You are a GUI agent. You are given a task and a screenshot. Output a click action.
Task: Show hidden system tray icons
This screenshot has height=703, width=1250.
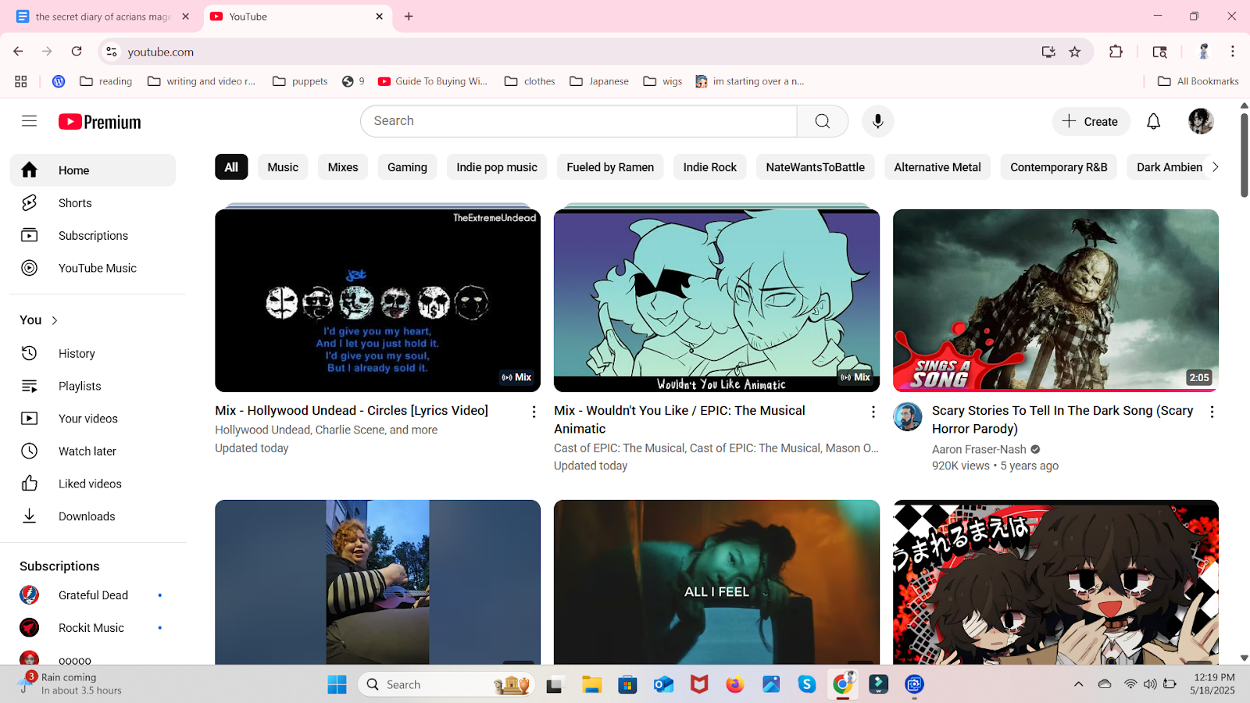click(1078, 684)
